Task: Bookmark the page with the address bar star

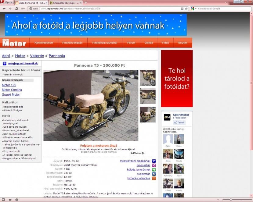Action: [186, 9]
